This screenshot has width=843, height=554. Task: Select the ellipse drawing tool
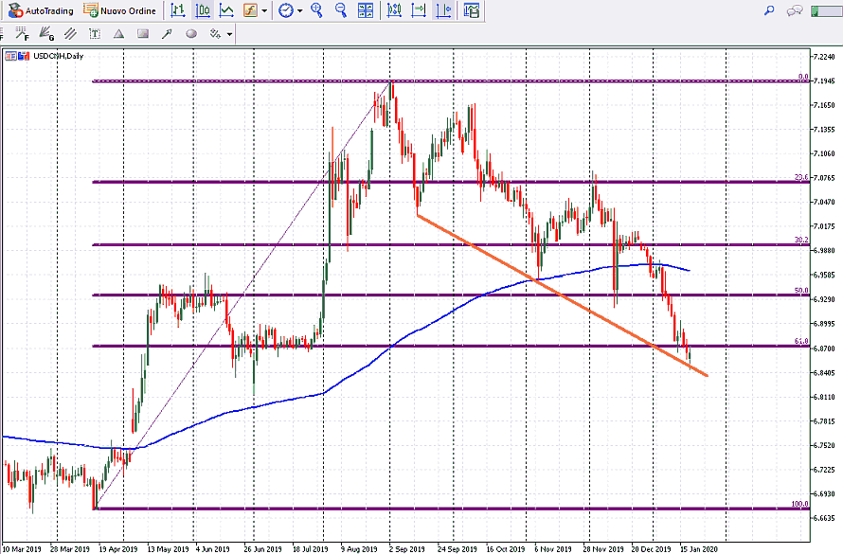coord(191,33)
